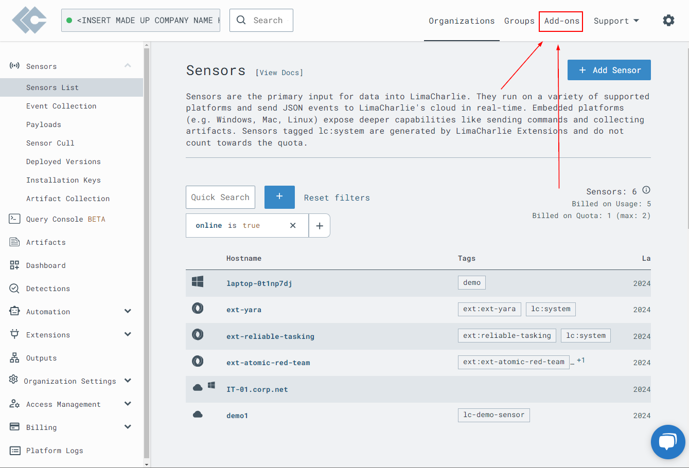Screen dimensions: 689x468
Task: Click the cloud icon beside demo1
Action: pyautogui.click(x=198, y=414)
